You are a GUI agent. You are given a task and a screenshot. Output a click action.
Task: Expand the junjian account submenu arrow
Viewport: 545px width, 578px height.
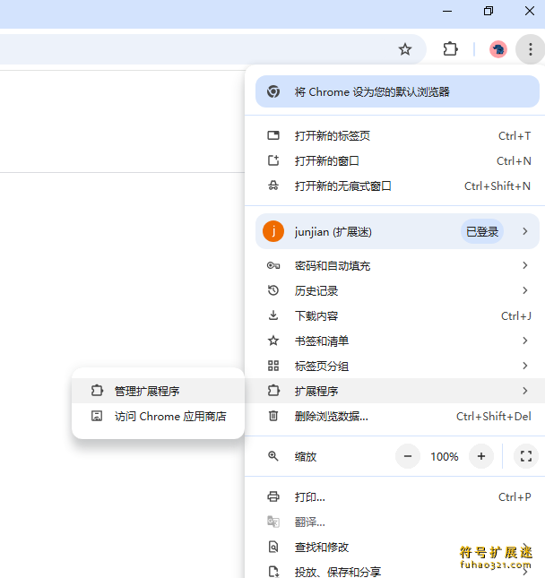(525, 231)
